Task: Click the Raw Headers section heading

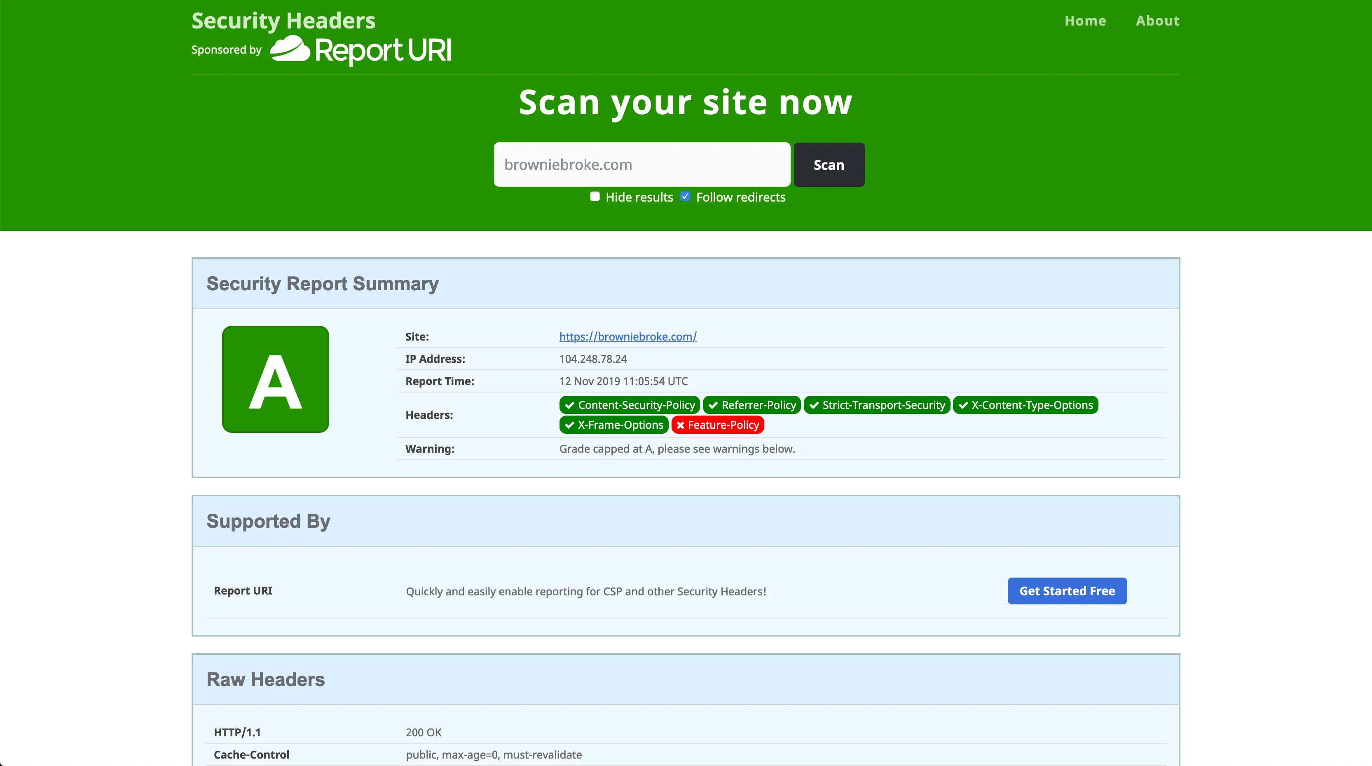Action: (x=265, y=679)
